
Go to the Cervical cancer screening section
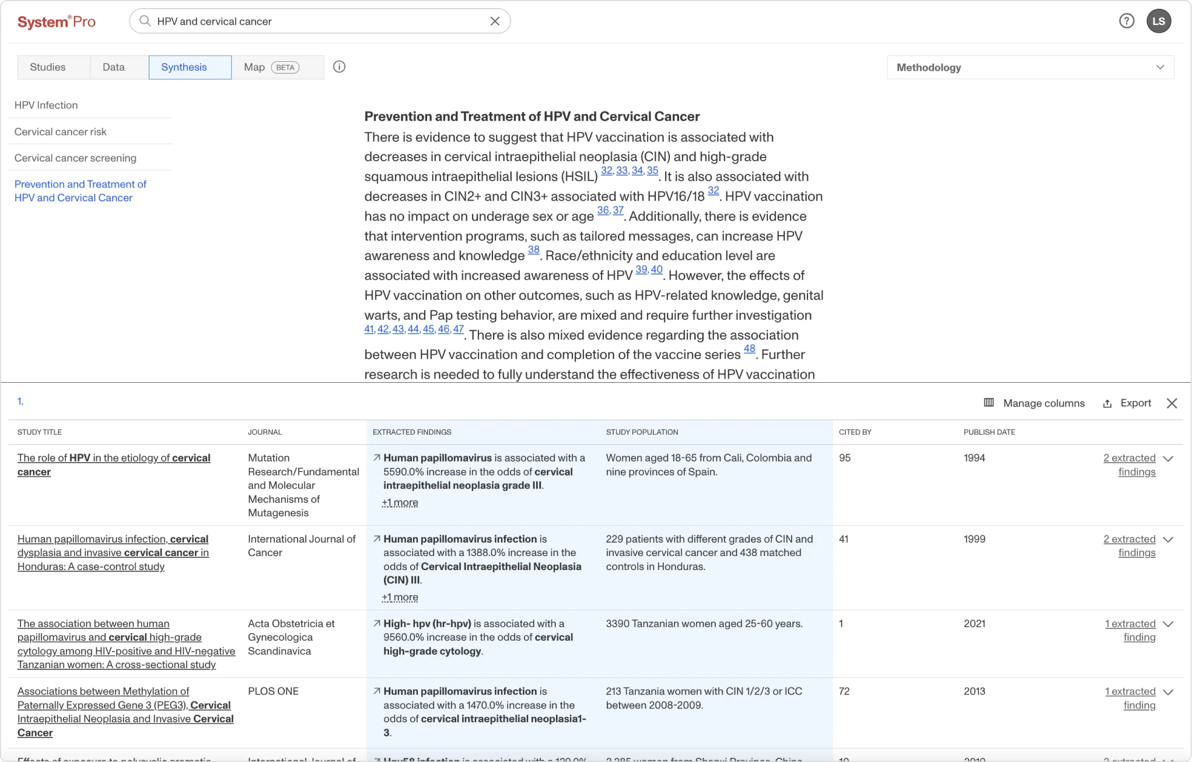tap(75, 158)
